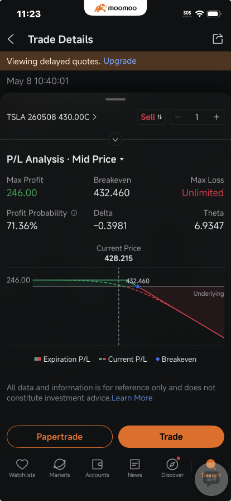Image resolution: width=231 pixels, height=501 pixels.
Task: Click the Learn More link
Action: coord(132,398)
